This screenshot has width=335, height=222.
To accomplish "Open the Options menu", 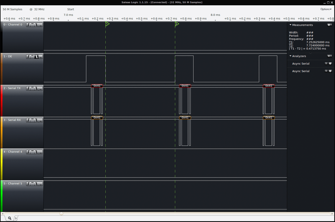I will [x=326, y=9].
